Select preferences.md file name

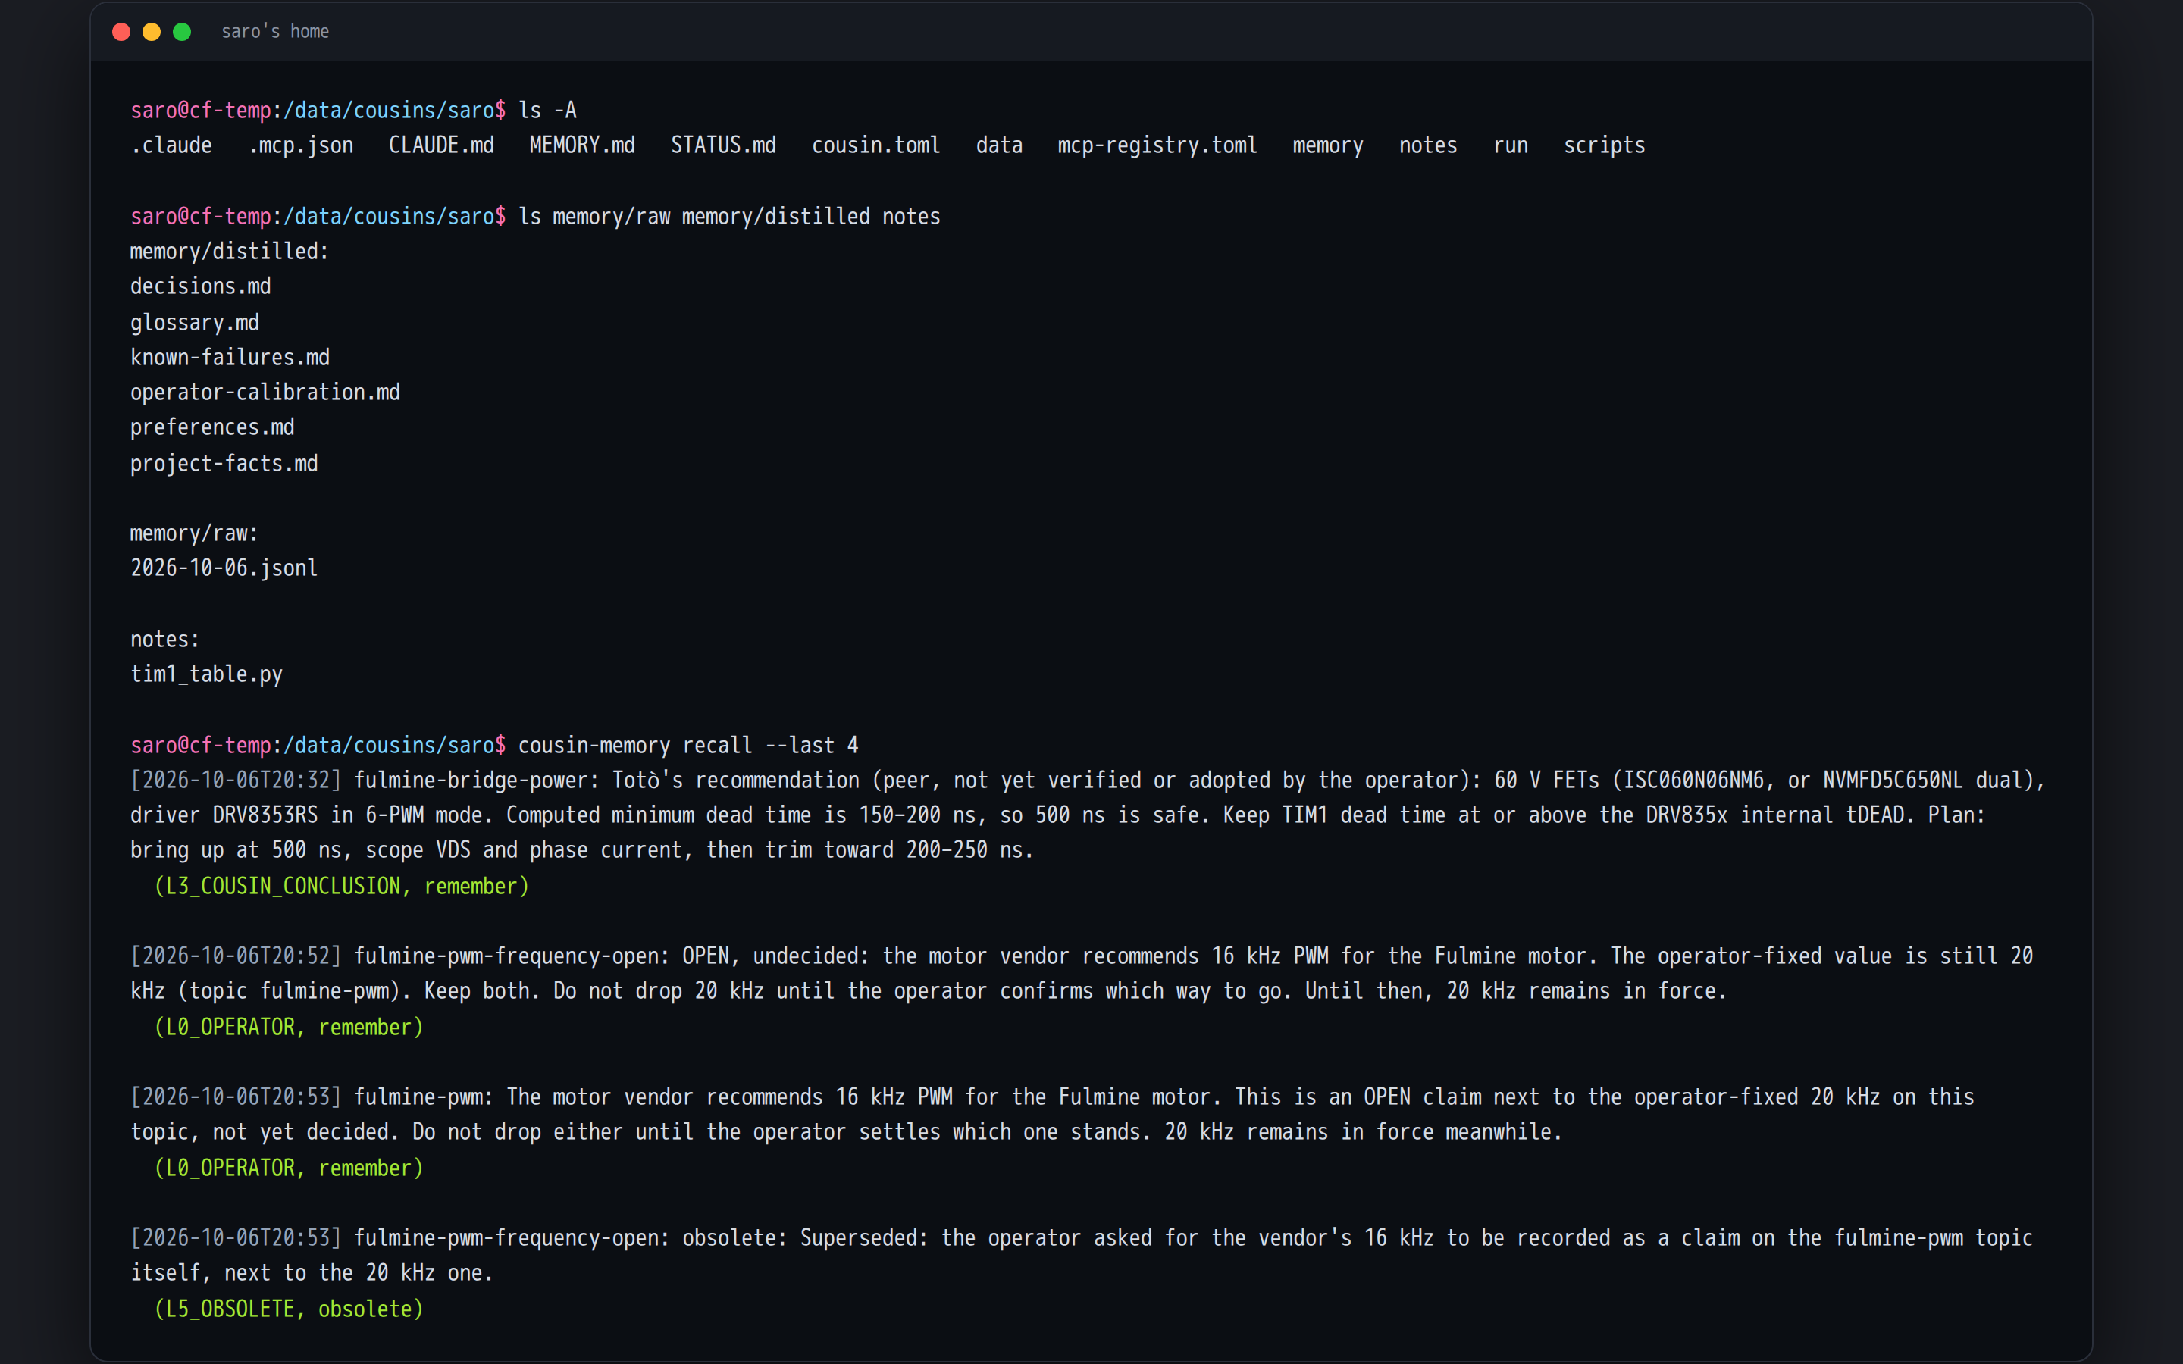pos(212,427)
